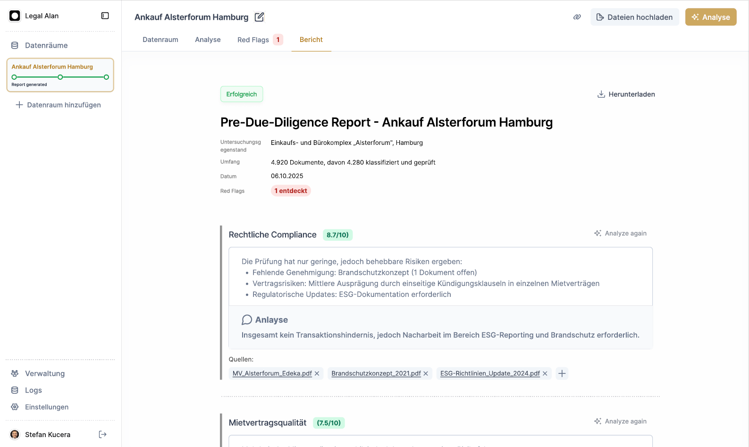The image size is (749, 447).
Task: Open Einstellungen in sidebar
Action: click(x=46, y=407)
